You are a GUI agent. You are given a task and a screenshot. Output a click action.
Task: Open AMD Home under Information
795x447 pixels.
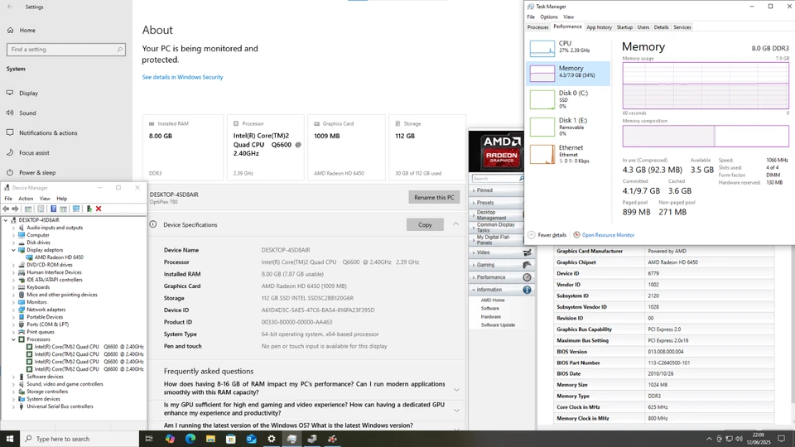pyautogui.click(x=492, y=300)
